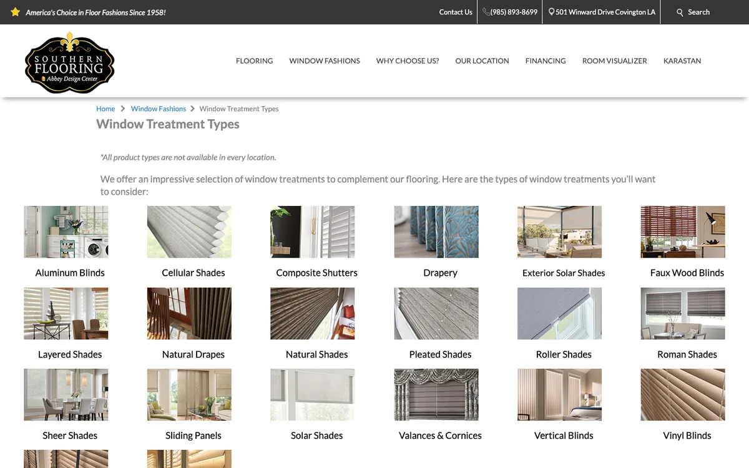The image size is (749, 468).
Task: Open the Exterior Solar Shades thumbnail image
Action: click(560, 232)
